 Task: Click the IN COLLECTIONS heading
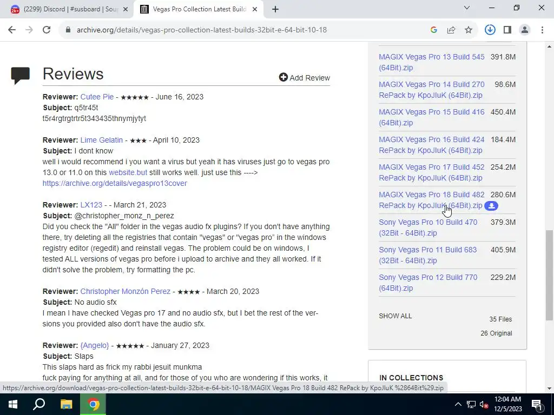pyautogui.click(x=411, y=378)
